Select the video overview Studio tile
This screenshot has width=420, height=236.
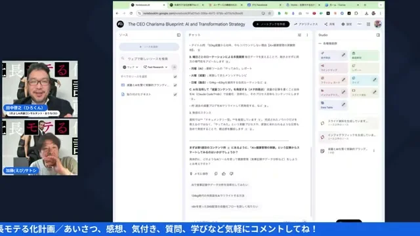pyautogui.click(x=364, y=56)
